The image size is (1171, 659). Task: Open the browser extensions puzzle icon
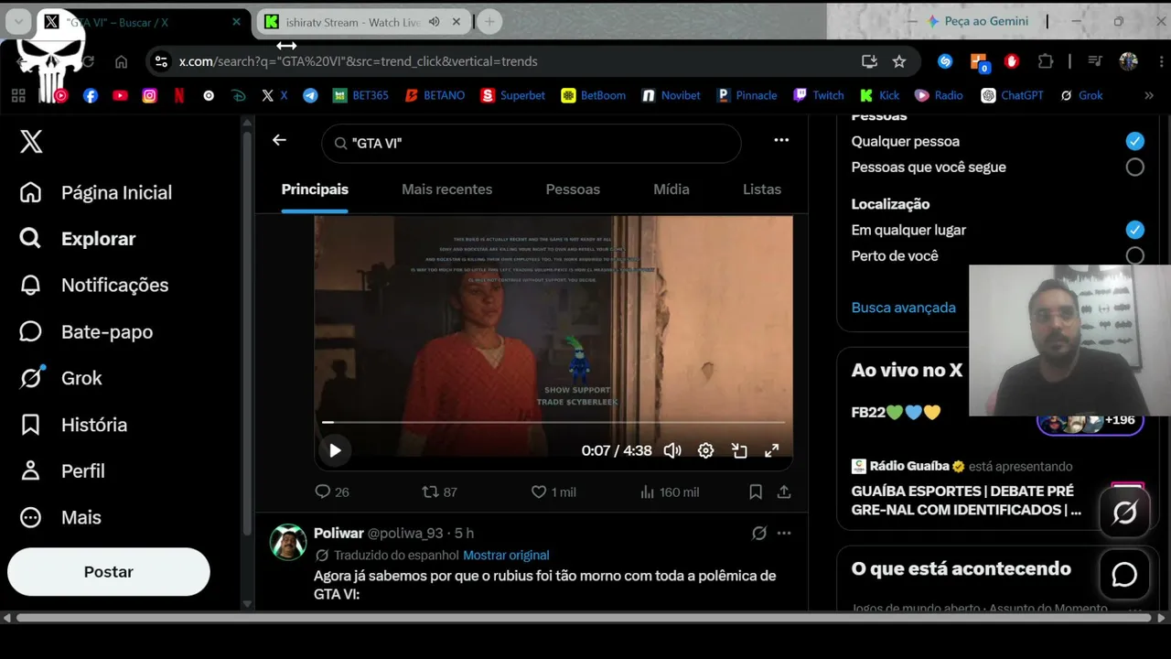[1045, 61]
